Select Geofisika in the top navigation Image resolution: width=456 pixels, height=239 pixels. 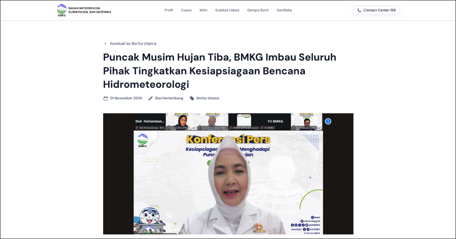284,10
